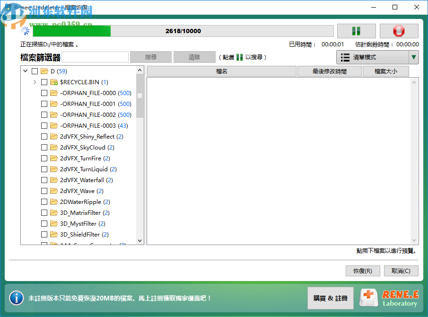
Task: Click the tree scrollbar up arrow
Action: pyautogui.click(x=140, y=70)
